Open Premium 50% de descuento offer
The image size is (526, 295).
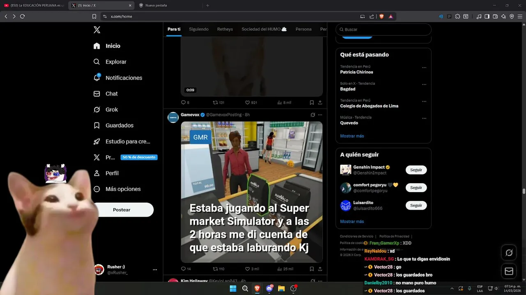(125, 157)
